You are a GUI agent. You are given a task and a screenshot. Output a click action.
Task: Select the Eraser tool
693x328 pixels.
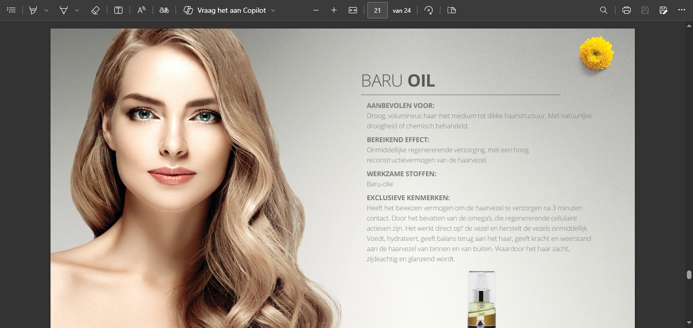tap(95, 10)
